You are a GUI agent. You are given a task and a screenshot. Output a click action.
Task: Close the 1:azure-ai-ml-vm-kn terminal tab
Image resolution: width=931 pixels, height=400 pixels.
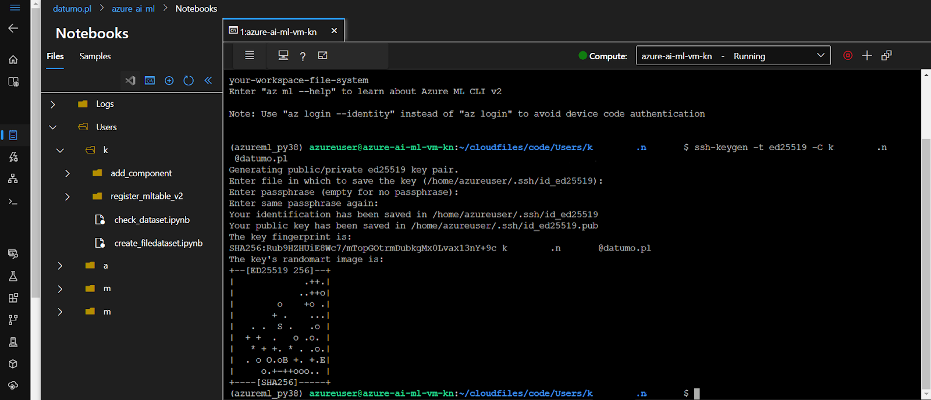point(334,31)
